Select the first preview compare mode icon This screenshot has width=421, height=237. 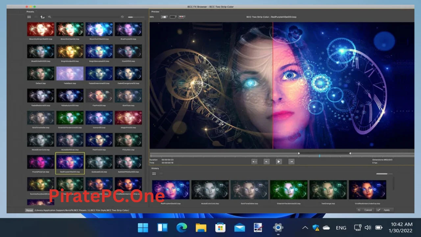164,17
